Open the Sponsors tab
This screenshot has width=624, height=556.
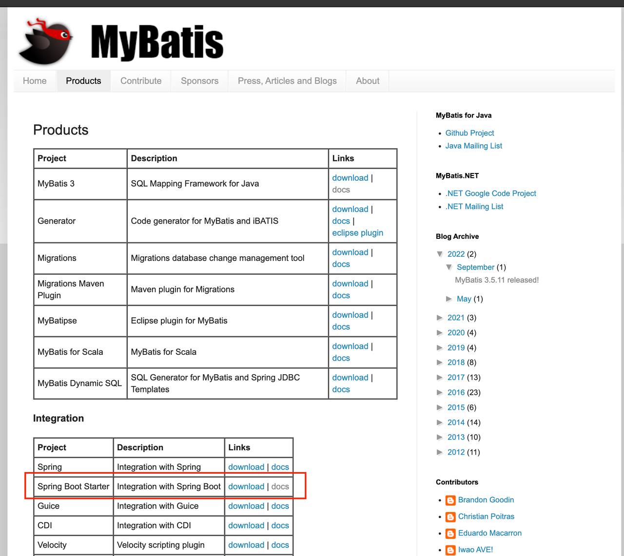click(x=199, y=81)
